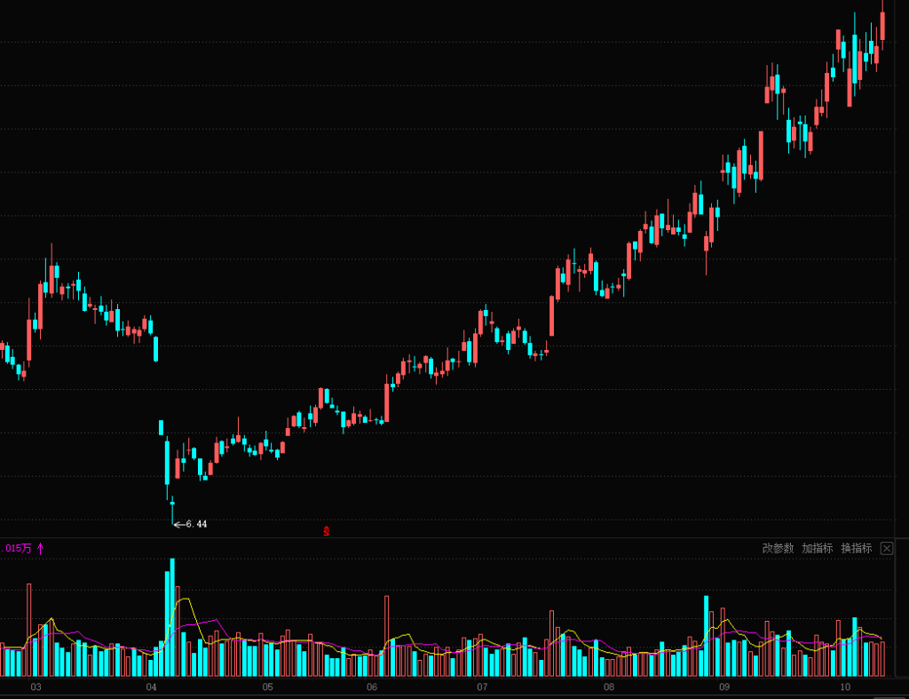The height and width of the screenshot is (699, 909).
Task: Select month 03 on the time axis
Action: pos(36,687)
